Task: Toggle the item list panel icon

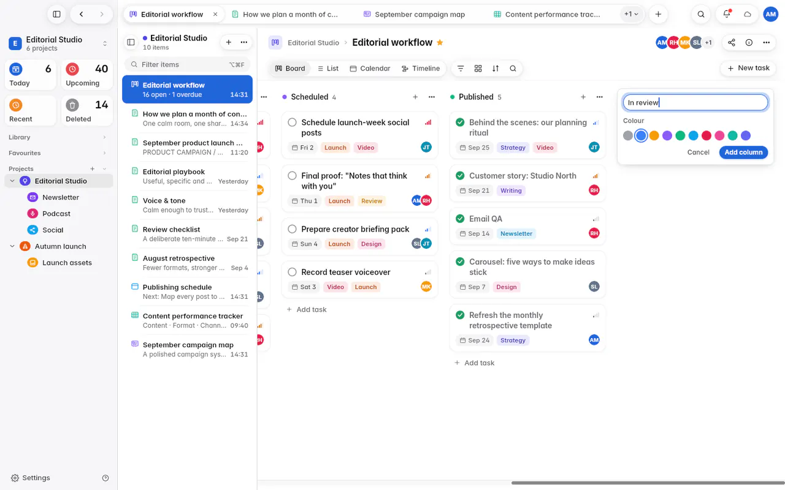Action: point(131,42)
